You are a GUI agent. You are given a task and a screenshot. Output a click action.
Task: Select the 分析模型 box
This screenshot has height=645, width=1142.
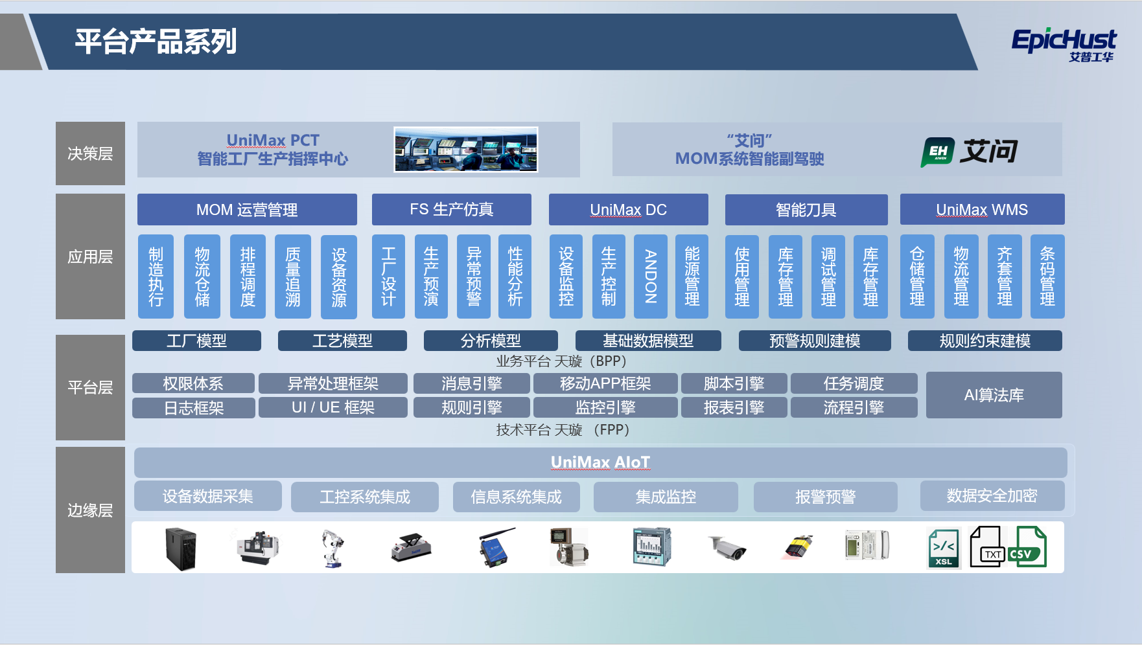491,341
